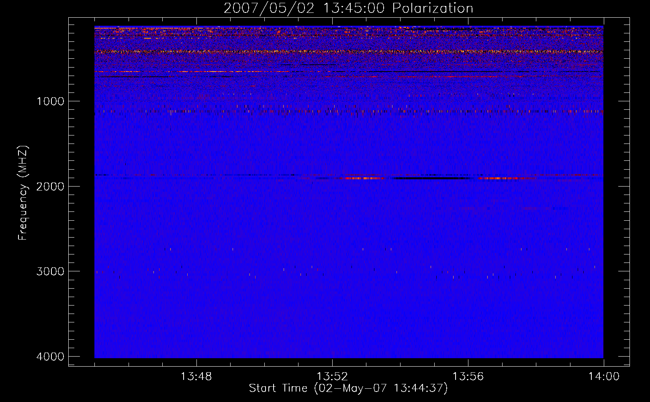Click the 13:52 time tick label
This screenshot has width=650, height=402.
(x=332, y=377)
